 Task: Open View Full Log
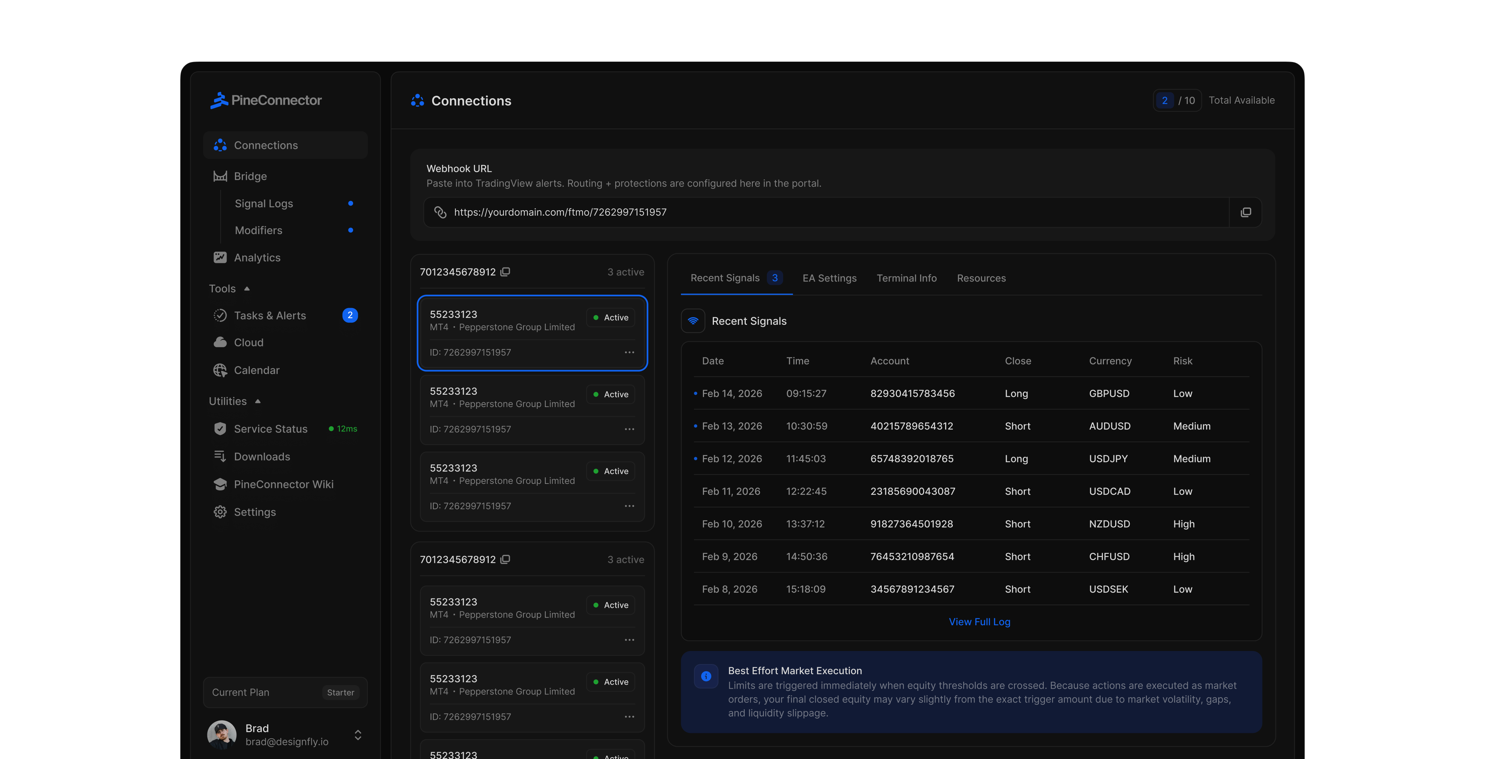coord(980,622)
